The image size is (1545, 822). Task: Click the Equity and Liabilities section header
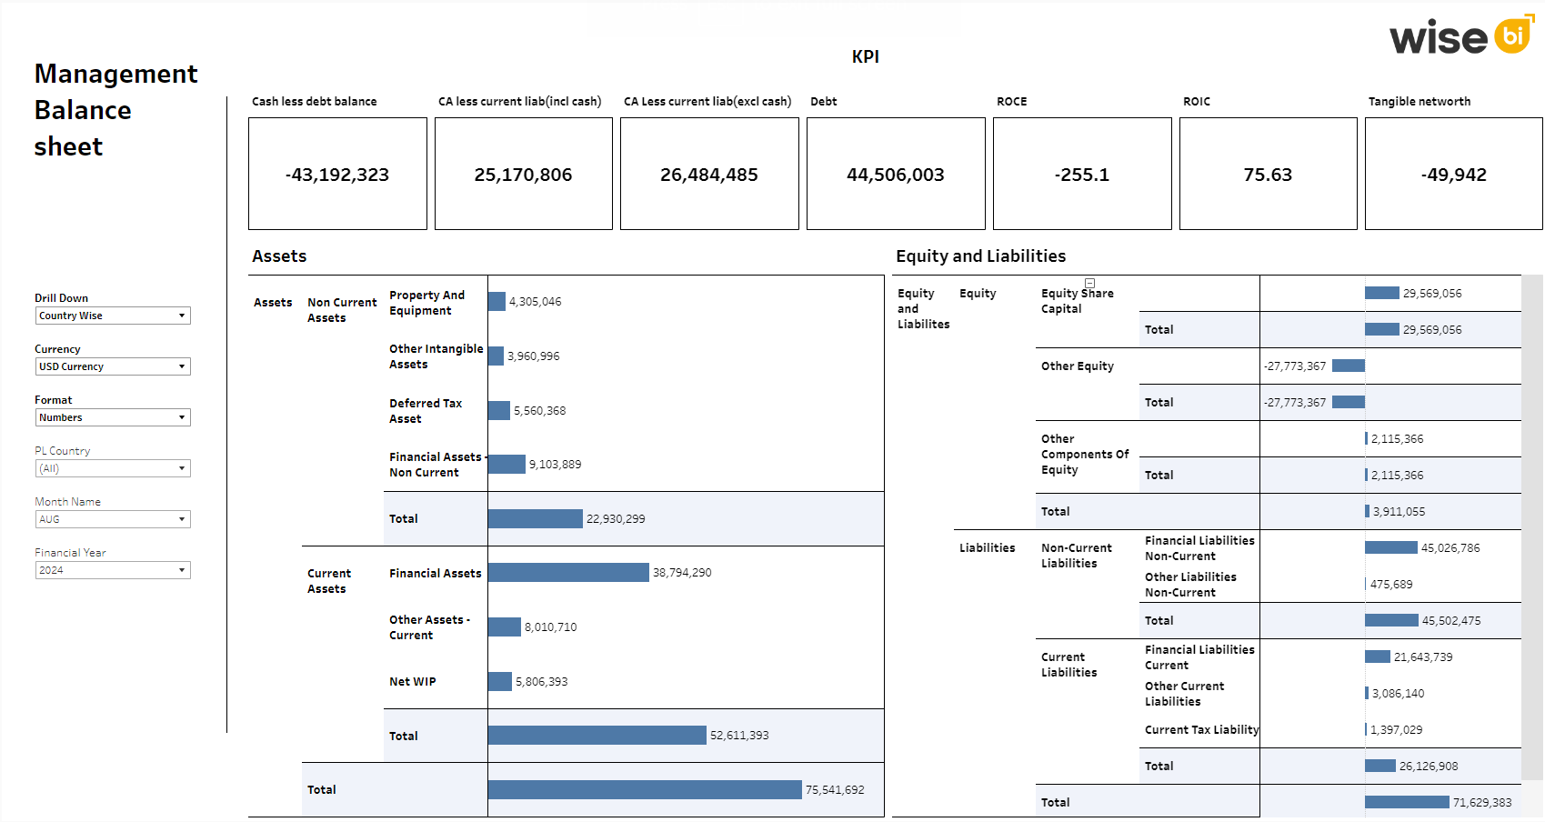[x=982, y=256]
